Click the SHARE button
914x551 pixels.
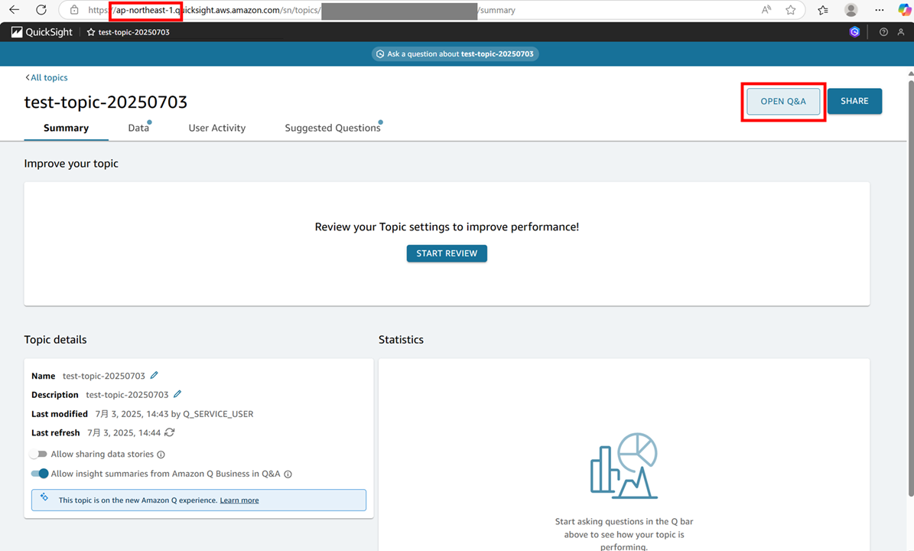(x=854, y=101)
